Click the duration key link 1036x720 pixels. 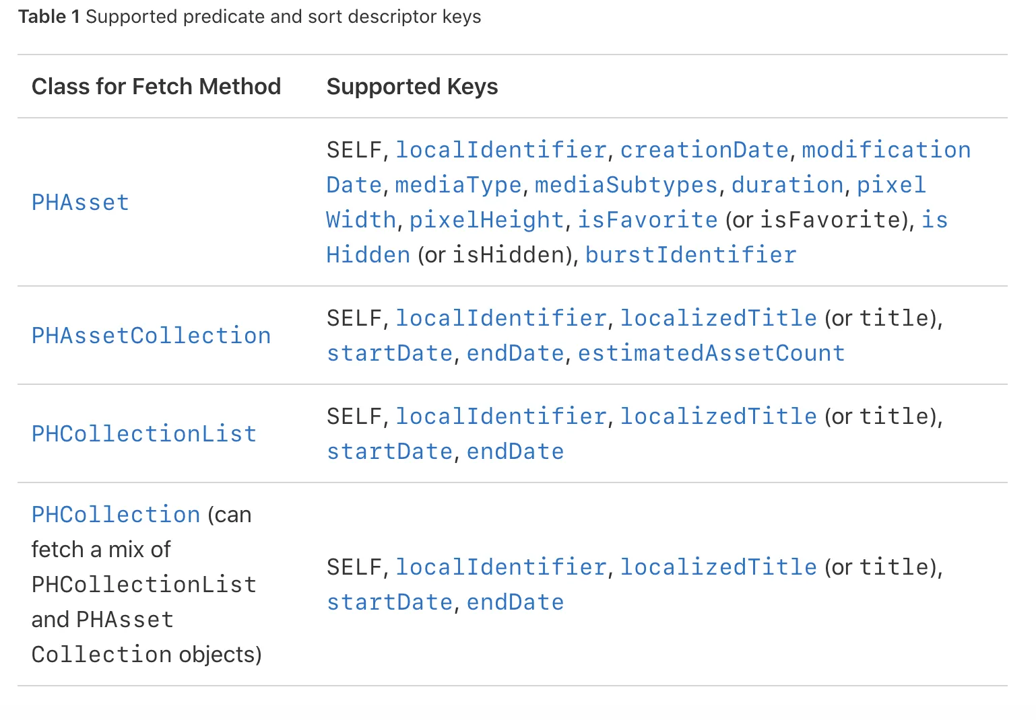coord(787,185)
